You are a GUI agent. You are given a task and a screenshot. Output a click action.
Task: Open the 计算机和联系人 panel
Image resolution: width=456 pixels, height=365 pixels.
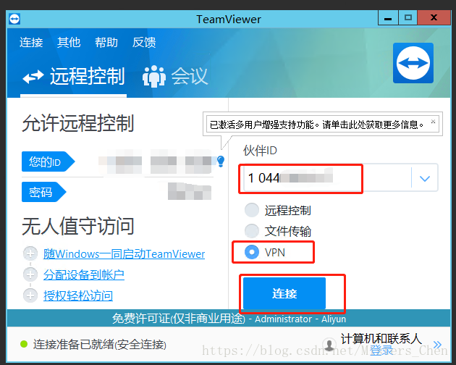(x=381, y=339)
